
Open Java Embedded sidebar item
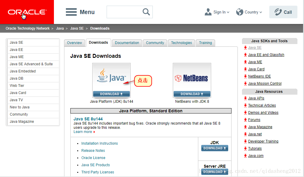[x=33, y=71]
